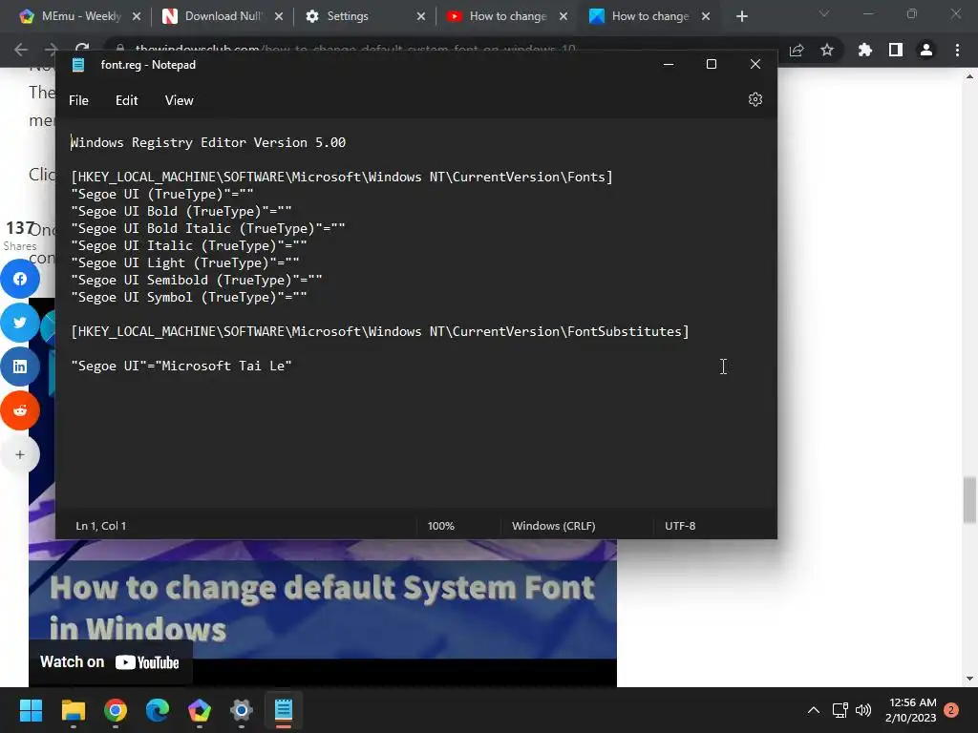The image size is (978, 733).
Task: Click line "Segoe UI"="Microsoft Tai Le"
Action: (x=181, y=366)
